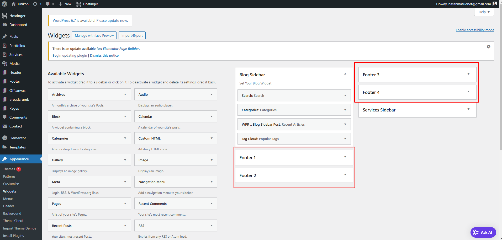The width and height of the screenshot is (502, 240).
Task: Click the page vertical scrollbar
Action: 500,79
